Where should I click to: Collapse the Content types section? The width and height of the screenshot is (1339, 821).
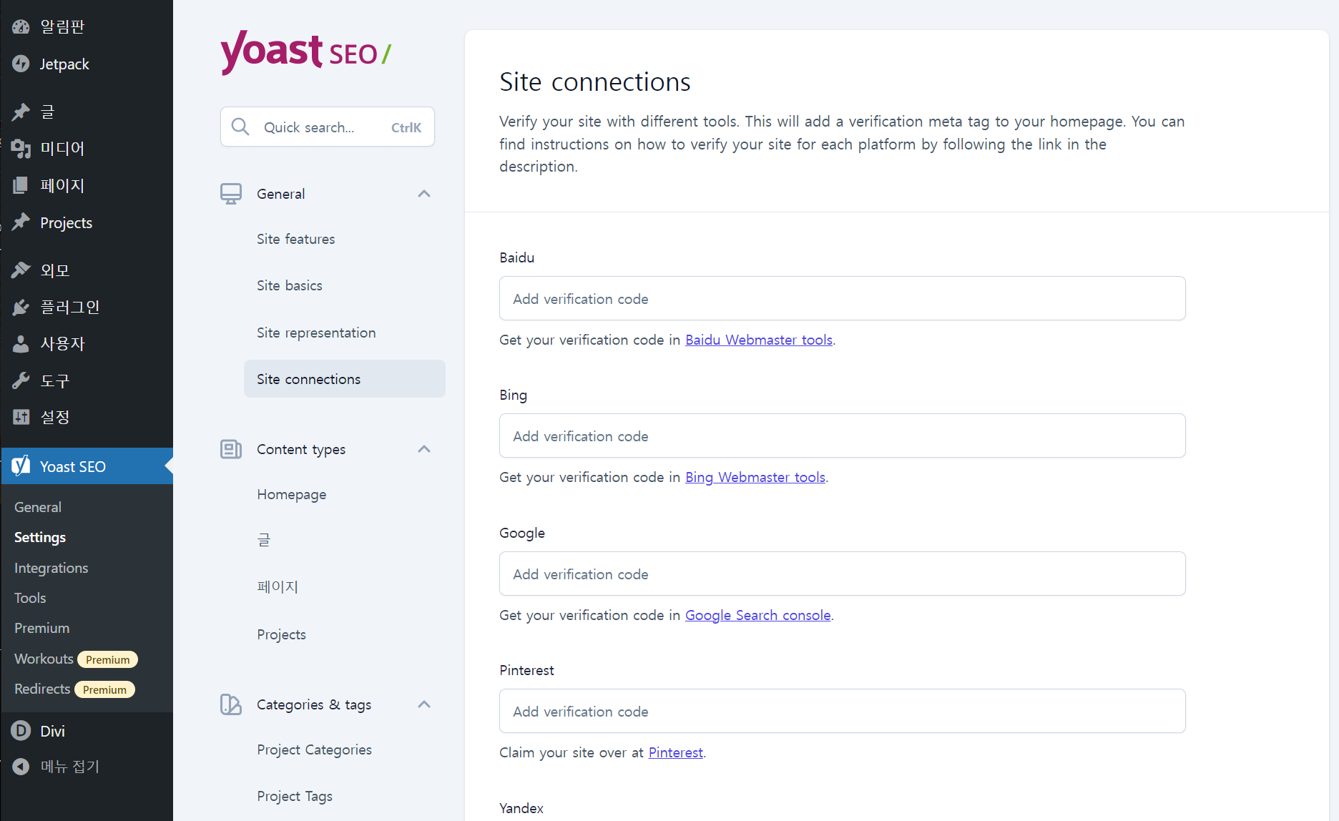click(424, 449)
